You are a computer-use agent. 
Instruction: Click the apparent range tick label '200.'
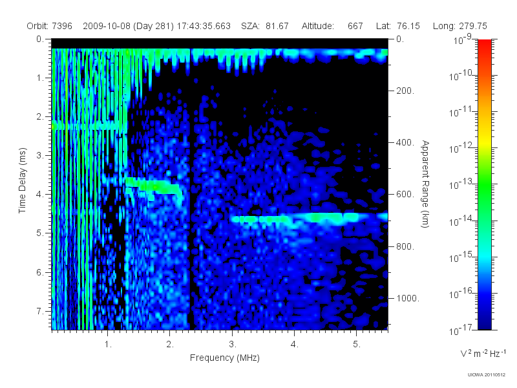[x=405, y=91]
